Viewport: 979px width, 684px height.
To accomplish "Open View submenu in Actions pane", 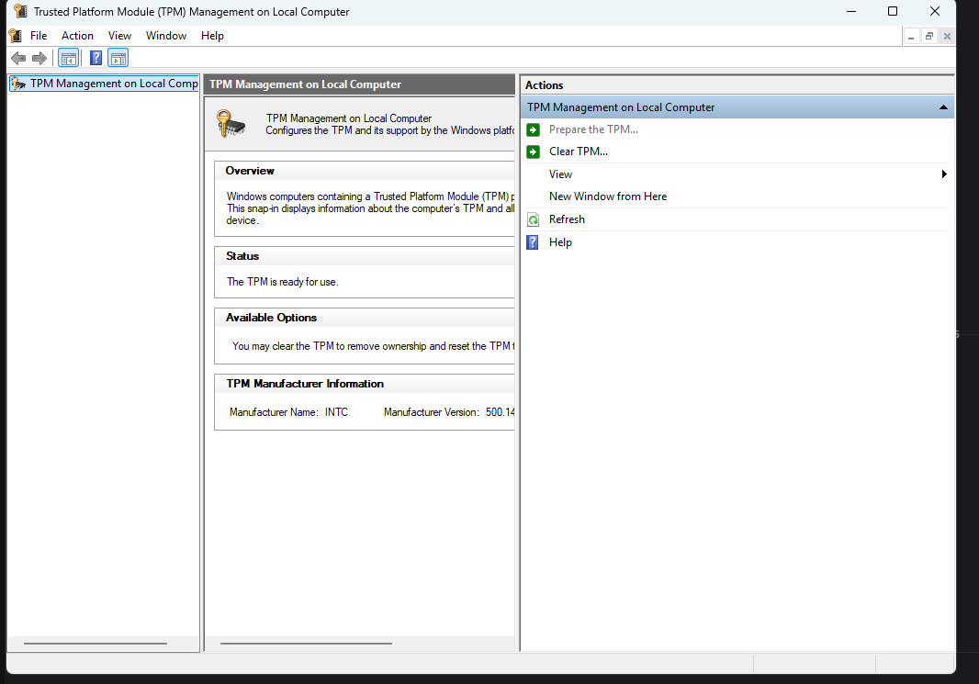I will tap(561, 174).
